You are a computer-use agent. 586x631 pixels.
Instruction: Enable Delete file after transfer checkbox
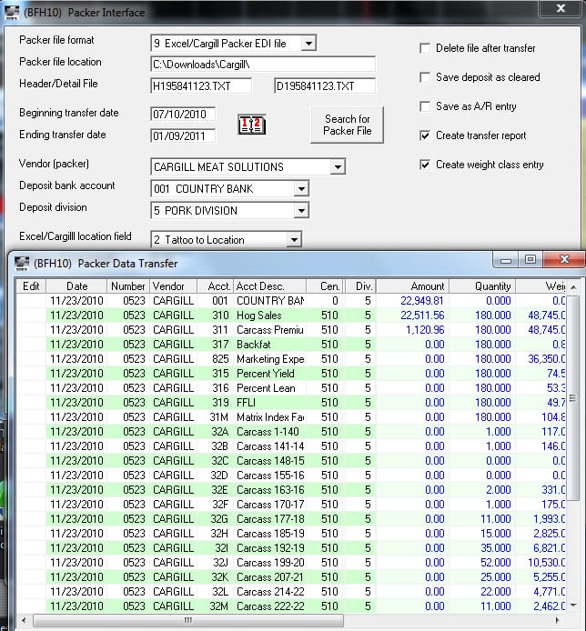point(425,48)
